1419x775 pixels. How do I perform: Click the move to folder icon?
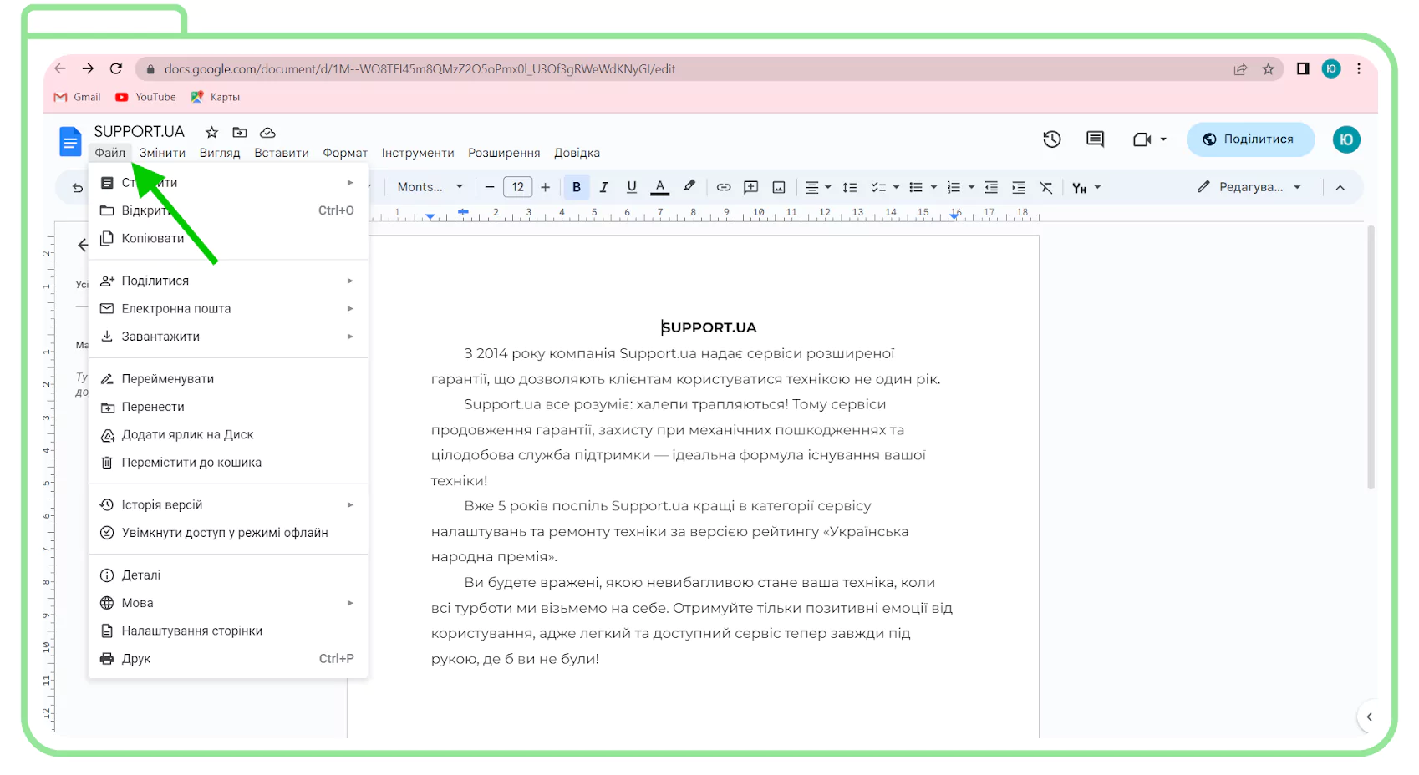(240, 132)
